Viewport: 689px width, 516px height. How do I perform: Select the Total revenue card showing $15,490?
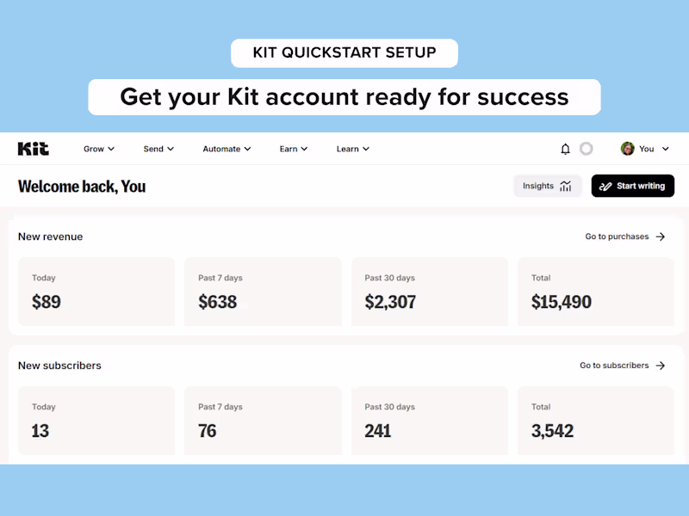coord(596,292)
